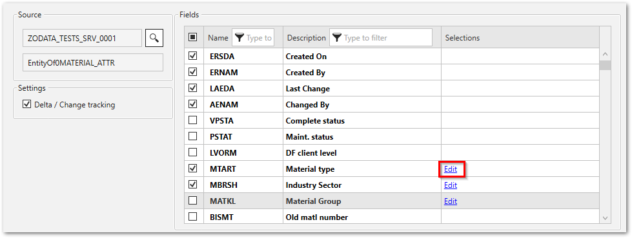Select the ERNAM name cell
The image size is (632, 238).
point(243,73)
